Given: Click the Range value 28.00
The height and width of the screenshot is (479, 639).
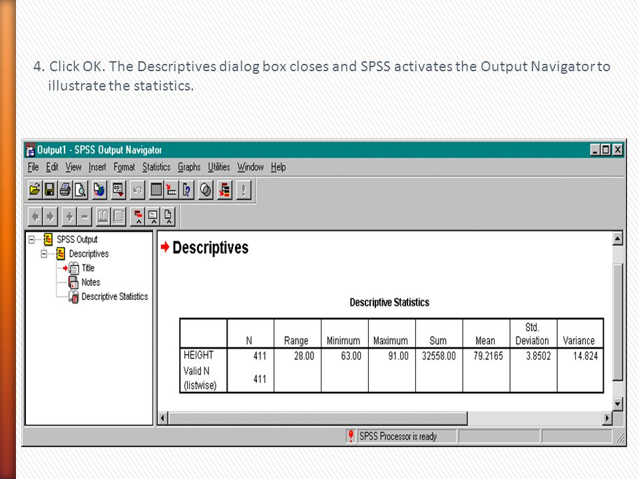Looking at the screenshot, I should click(x=304, y=356).
